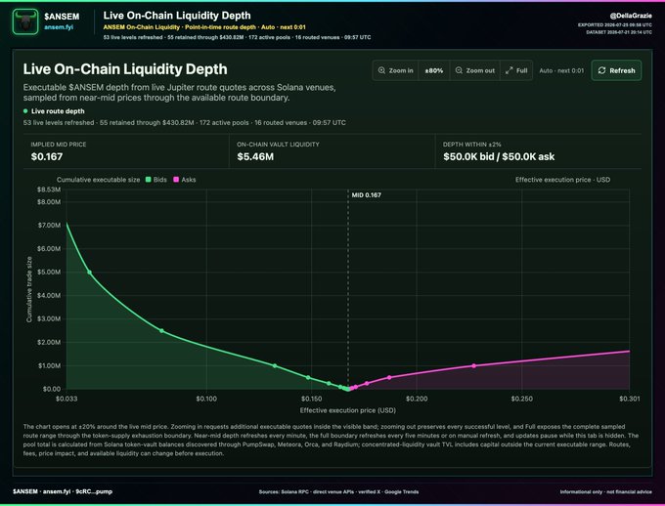Image resolution: width=665 pixels, height=506 pixels.
Task: Click the MID 0.167 marker label
Action: [366, 195]
